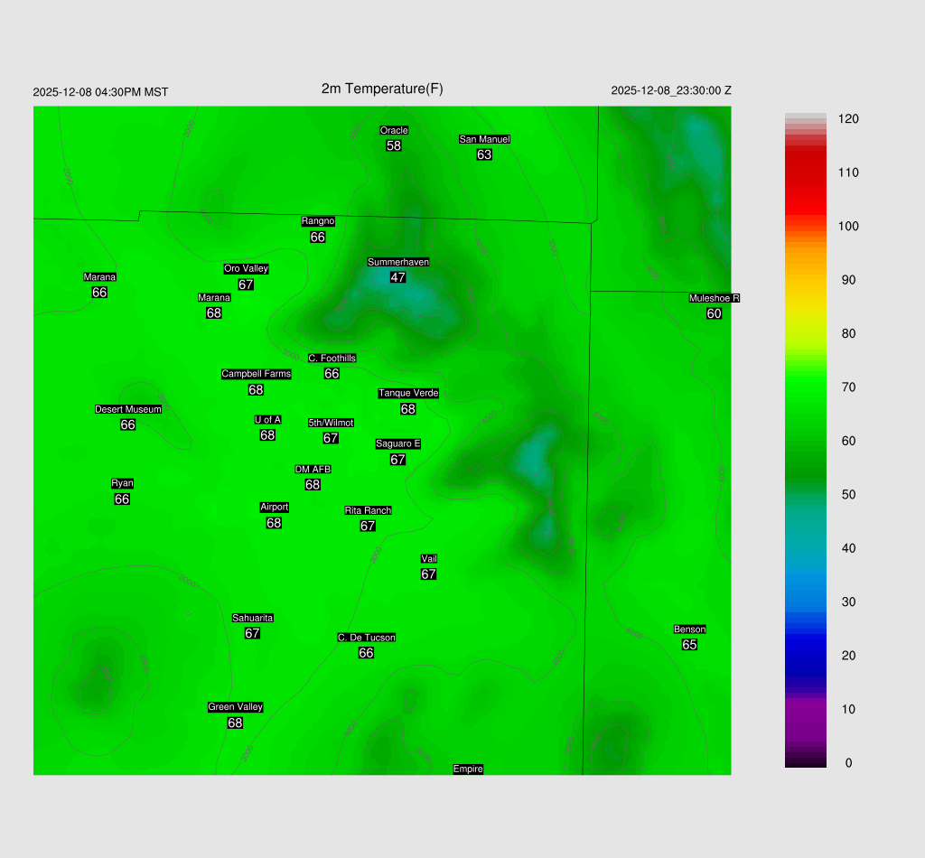Click the Benson station label

pos(689,630)
